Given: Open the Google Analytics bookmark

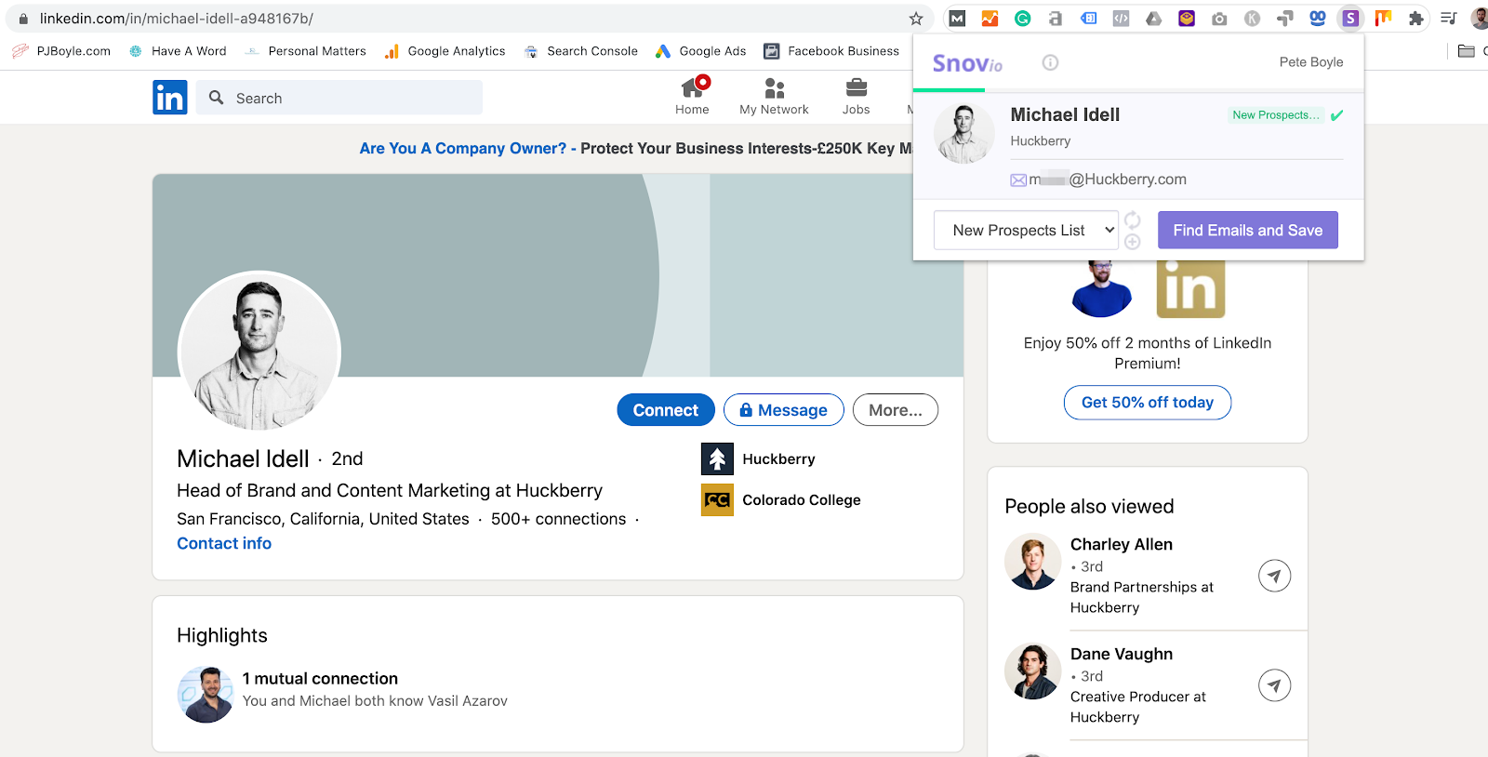Looking at the screenshot, I should (445, 51).
